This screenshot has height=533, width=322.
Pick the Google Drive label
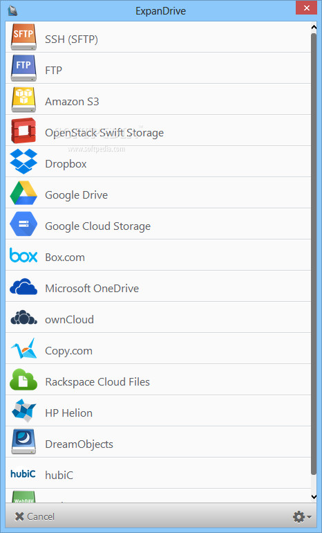(76, 195)
